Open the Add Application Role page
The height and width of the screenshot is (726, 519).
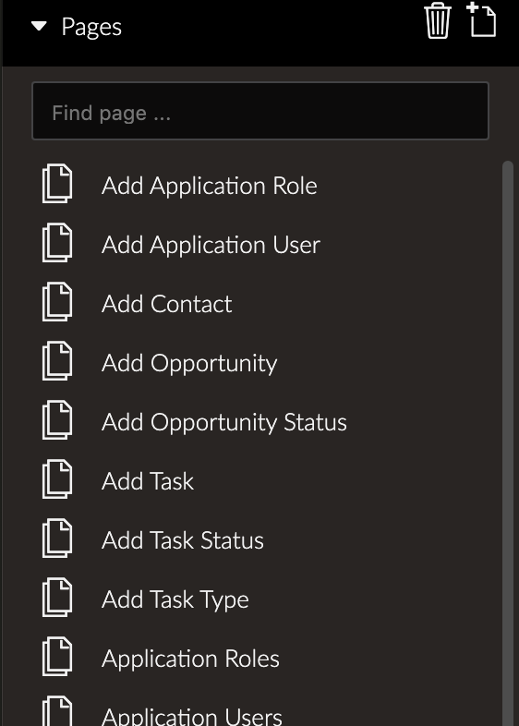point(210,187)
